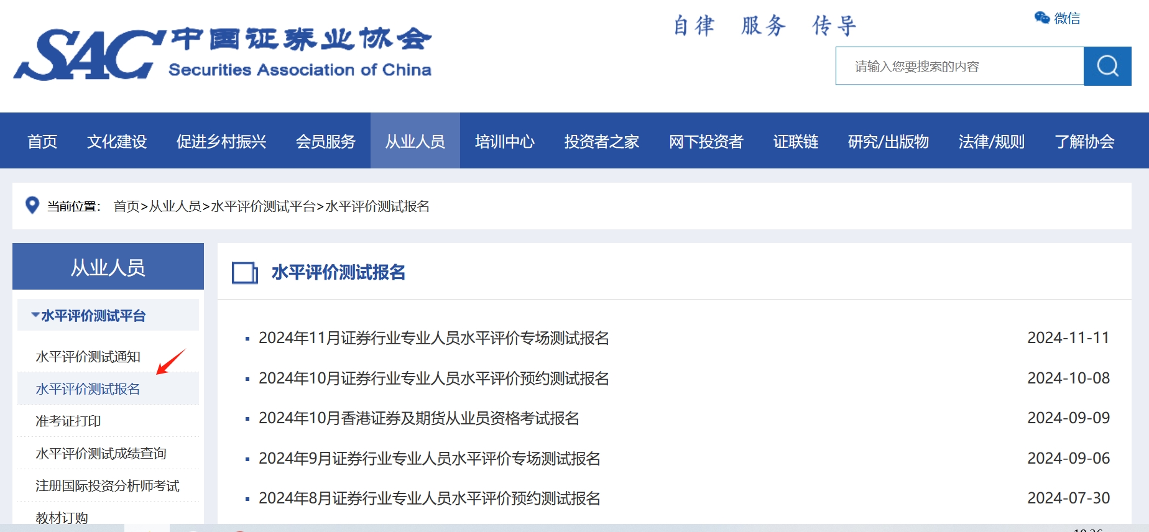The image size is (1149, 532).
Task: Focus the search input field
Action: pos(959,66)
